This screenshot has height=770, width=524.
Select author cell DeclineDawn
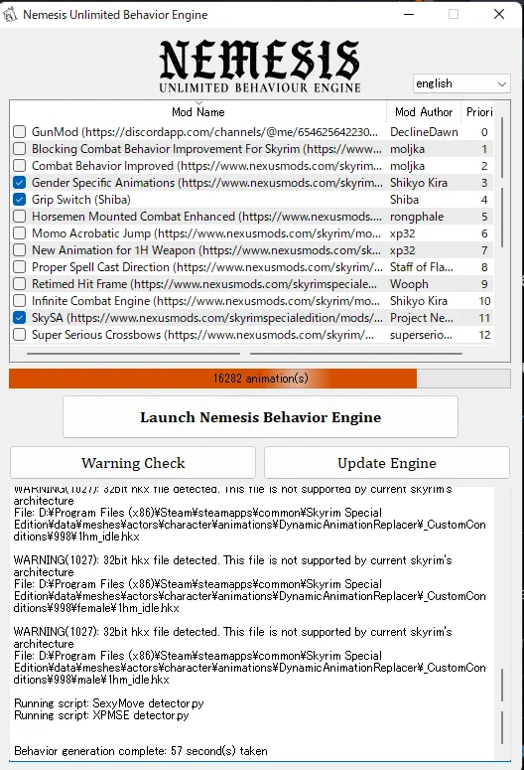point(424,131)
